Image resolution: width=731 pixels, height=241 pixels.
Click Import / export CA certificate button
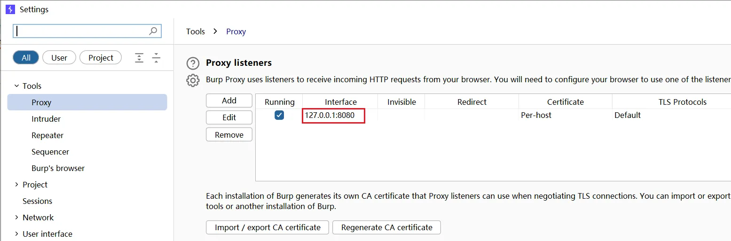click(267, 227)
